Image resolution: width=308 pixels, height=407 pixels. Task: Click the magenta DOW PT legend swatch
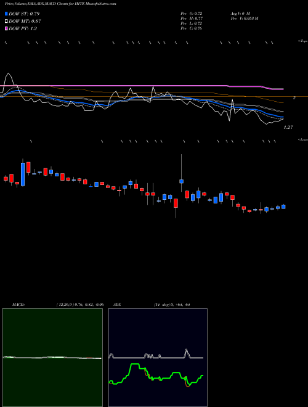[7, 28]
